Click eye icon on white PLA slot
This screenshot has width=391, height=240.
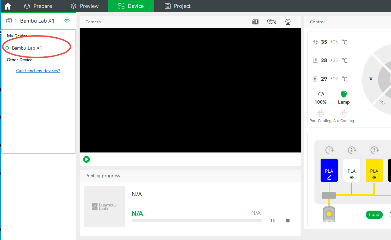[352, 178]
